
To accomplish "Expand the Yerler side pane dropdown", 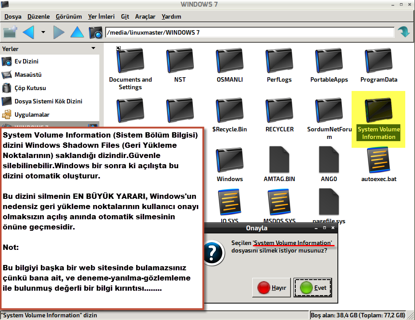I will (x=93, y=48).
